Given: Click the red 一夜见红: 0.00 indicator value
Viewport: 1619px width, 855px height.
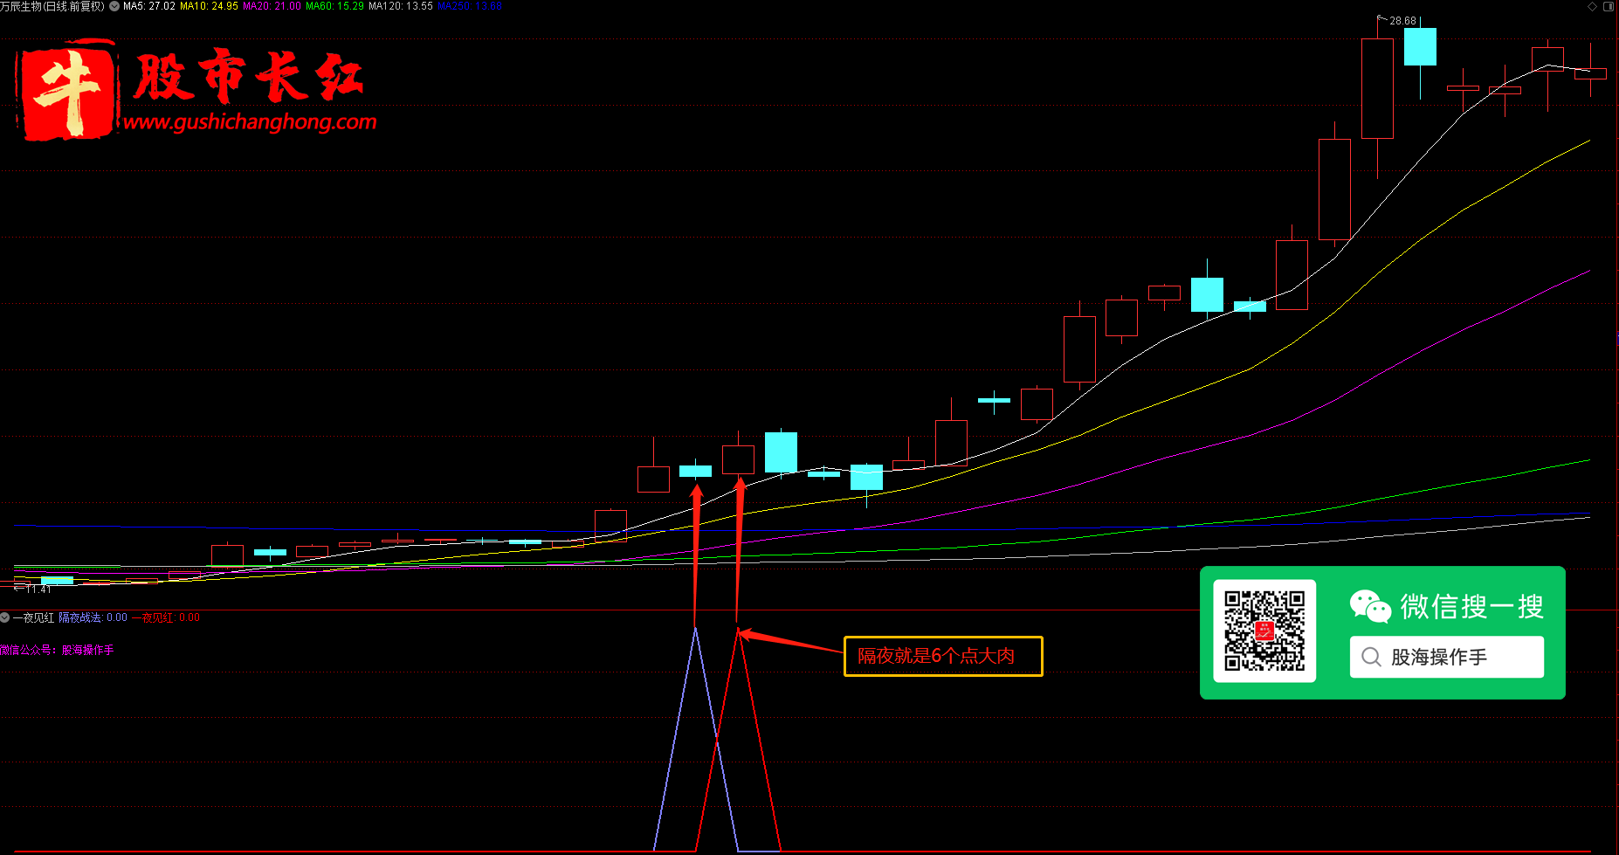Looking at the screenshot, I should (166, 617).
